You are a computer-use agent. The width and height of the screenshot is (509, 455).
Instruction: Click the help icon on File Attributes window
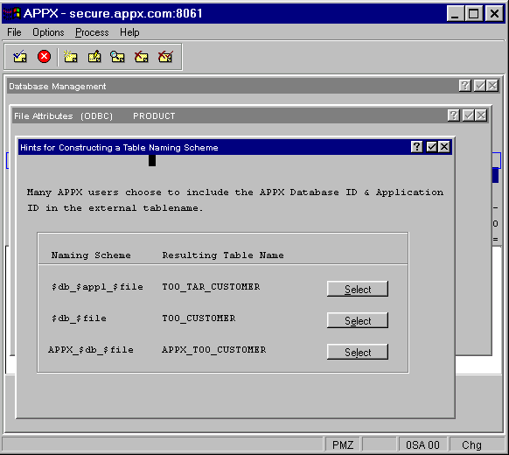point(454,115)
